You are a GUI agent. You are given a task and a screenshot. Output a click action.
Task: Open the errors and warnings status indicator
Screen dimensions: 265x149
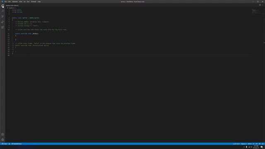point(4,144)
